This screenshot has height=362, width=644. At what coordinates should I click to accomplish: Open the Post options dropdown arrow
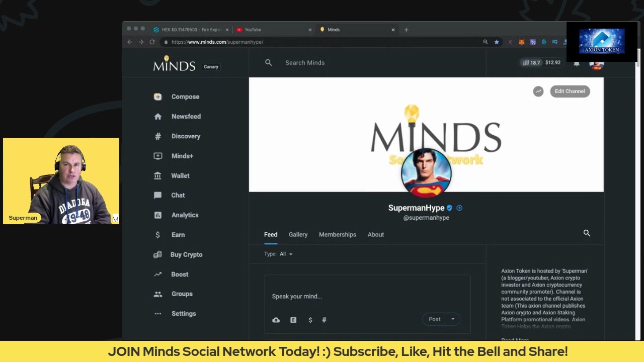tap(452, 319)
